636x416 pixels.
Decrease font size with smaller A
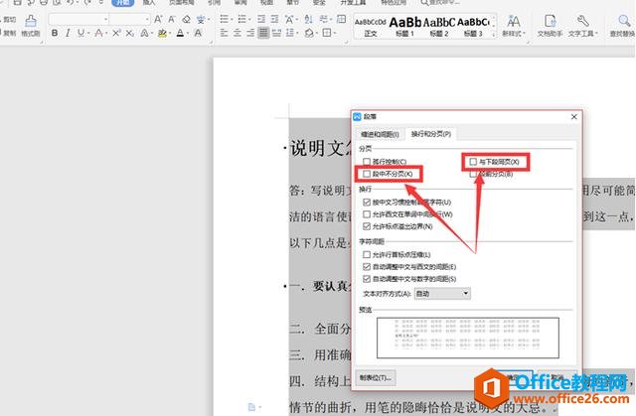(x=172, y=19)
